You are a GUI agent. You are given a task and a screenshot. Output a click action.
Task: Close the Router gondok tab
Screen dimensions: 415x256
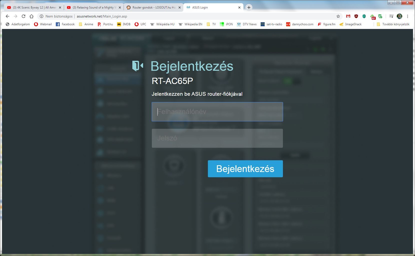[179, 7]
